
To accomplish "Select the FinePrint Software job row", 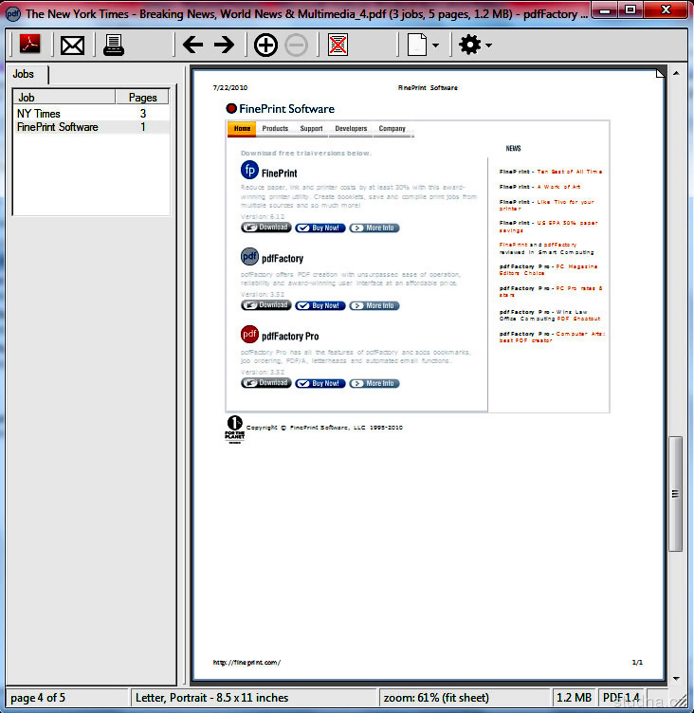I will [x=92, y=127].
